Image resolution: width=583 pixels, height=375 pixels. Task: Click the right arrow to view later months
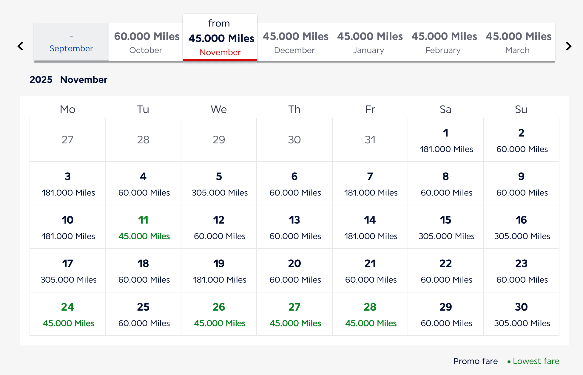[569, 46]
